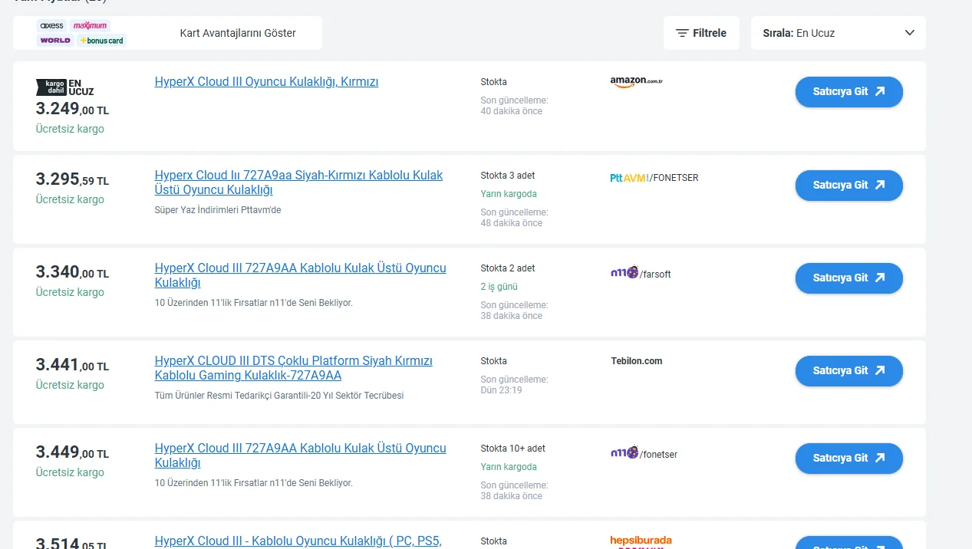Screen dimensions: 972x549
Task: Expand Kart Avantajlarını Göster
Action: tap(238, 33)
